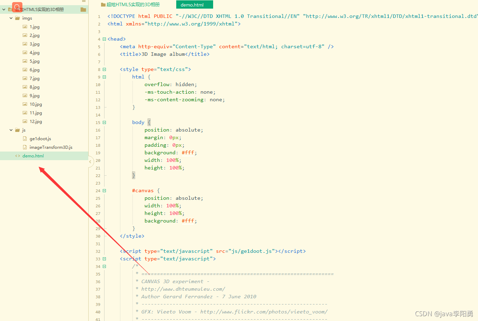
Task: Click the "-ms-content-zooming: none;" declaration
Action: tap(185, 100)
